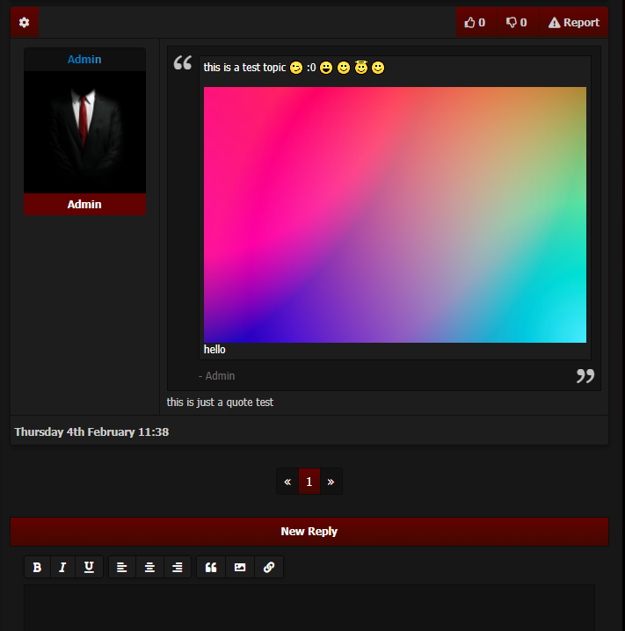Click the quoted text "this is a test topic"
625x631 pixels.
coord(244,67)
